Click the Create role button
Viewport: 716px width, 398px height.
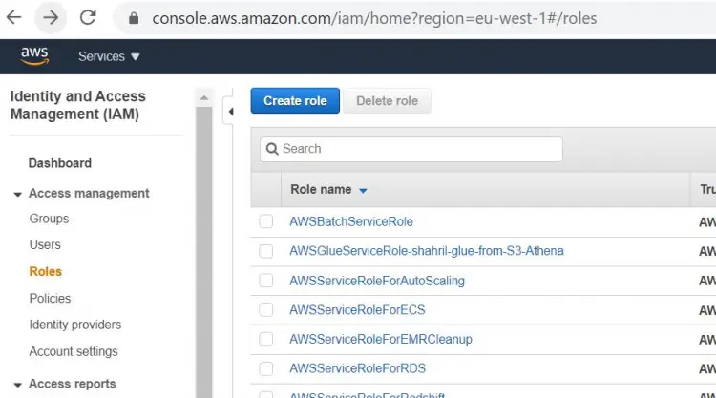295,100
